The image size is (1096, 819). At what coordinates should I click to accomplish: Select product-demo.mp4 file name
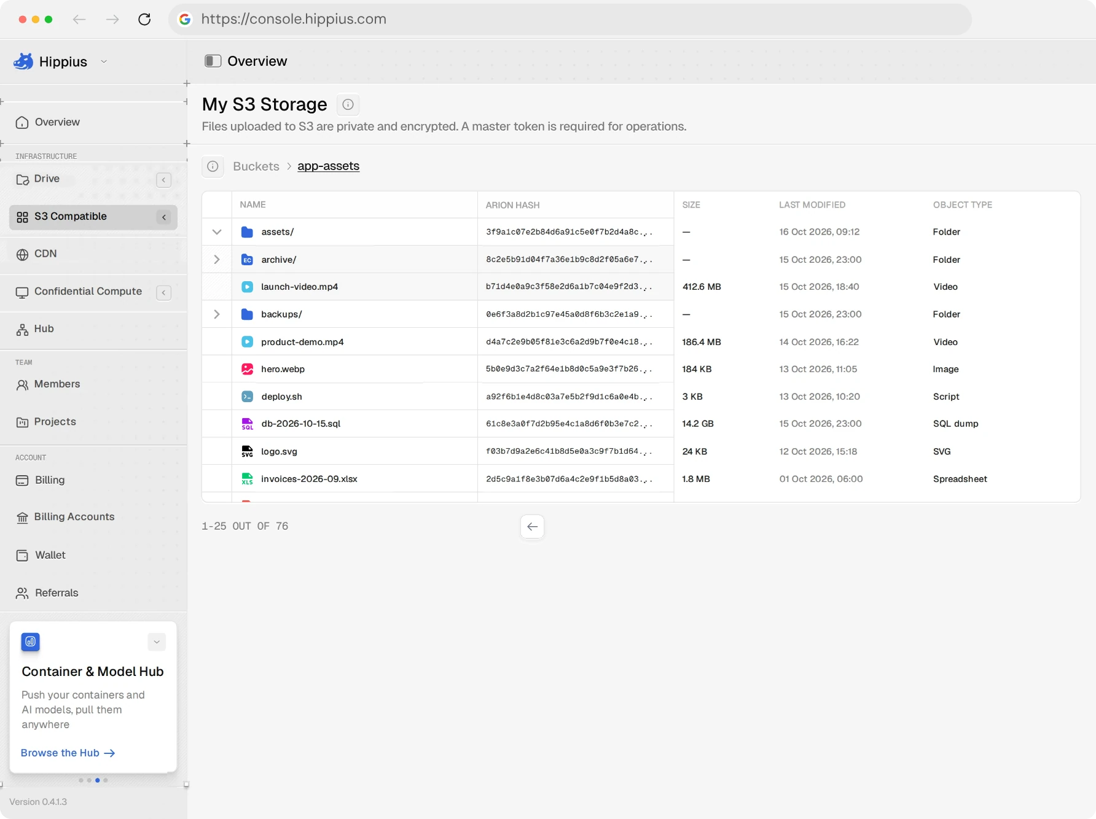pos(302,342)
